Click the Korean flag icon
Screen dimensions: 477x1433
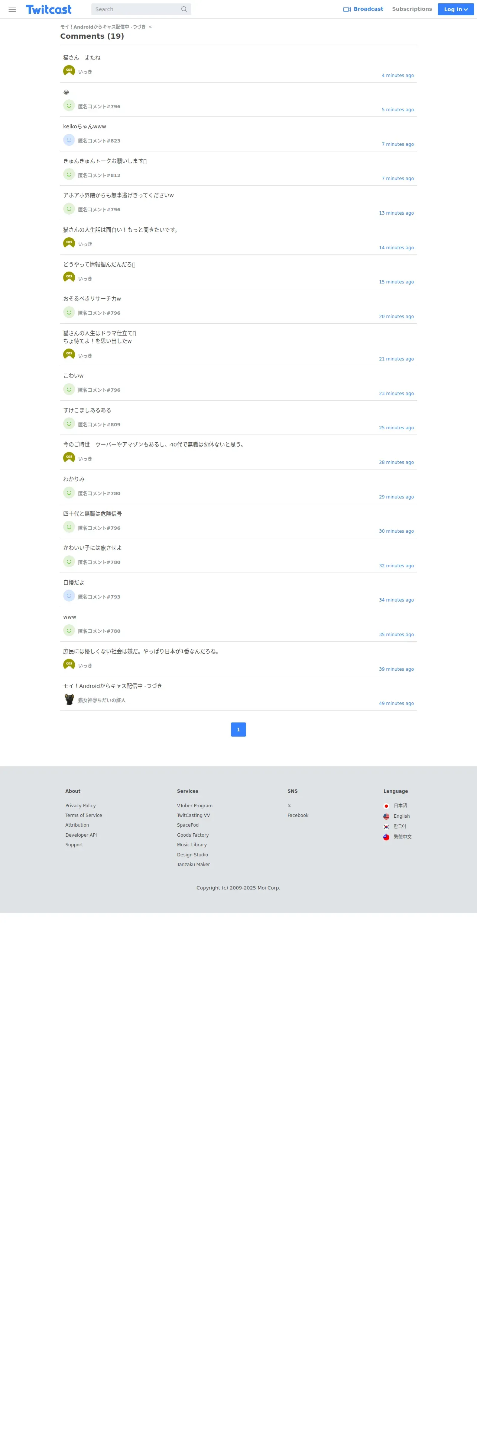coord(386,827)
